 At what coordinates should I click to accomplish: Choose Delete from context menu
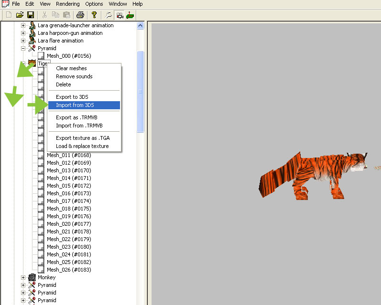point(84,84)
